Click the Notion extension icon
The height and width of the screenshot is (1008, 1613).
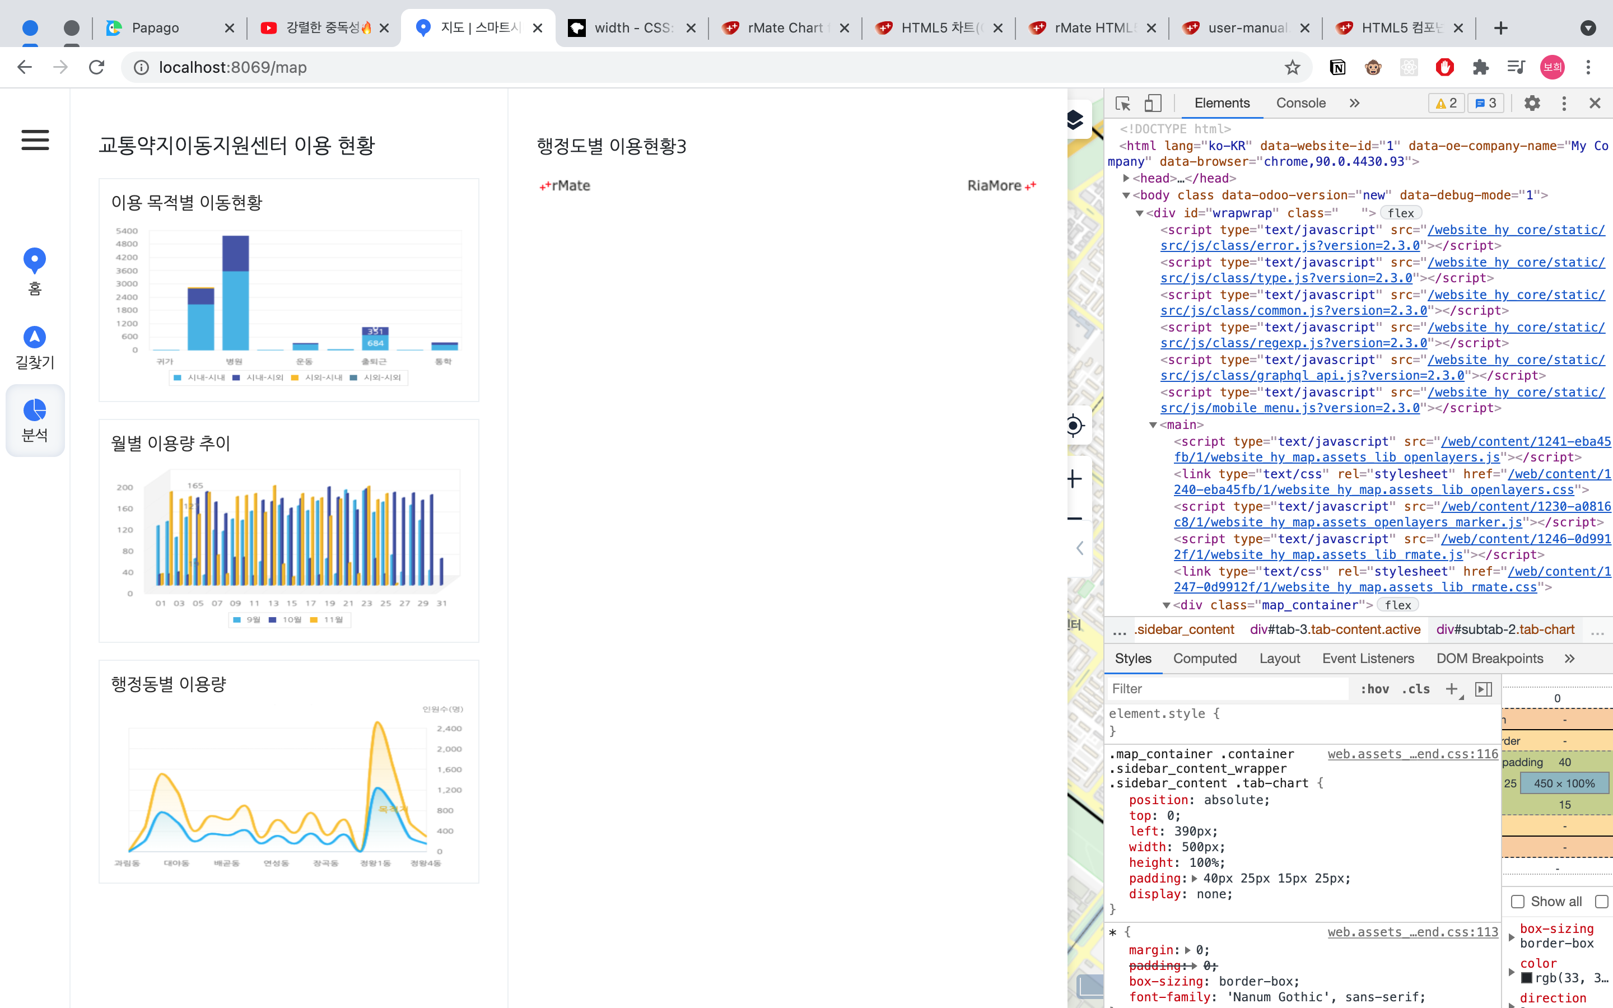click(1337, 67)
